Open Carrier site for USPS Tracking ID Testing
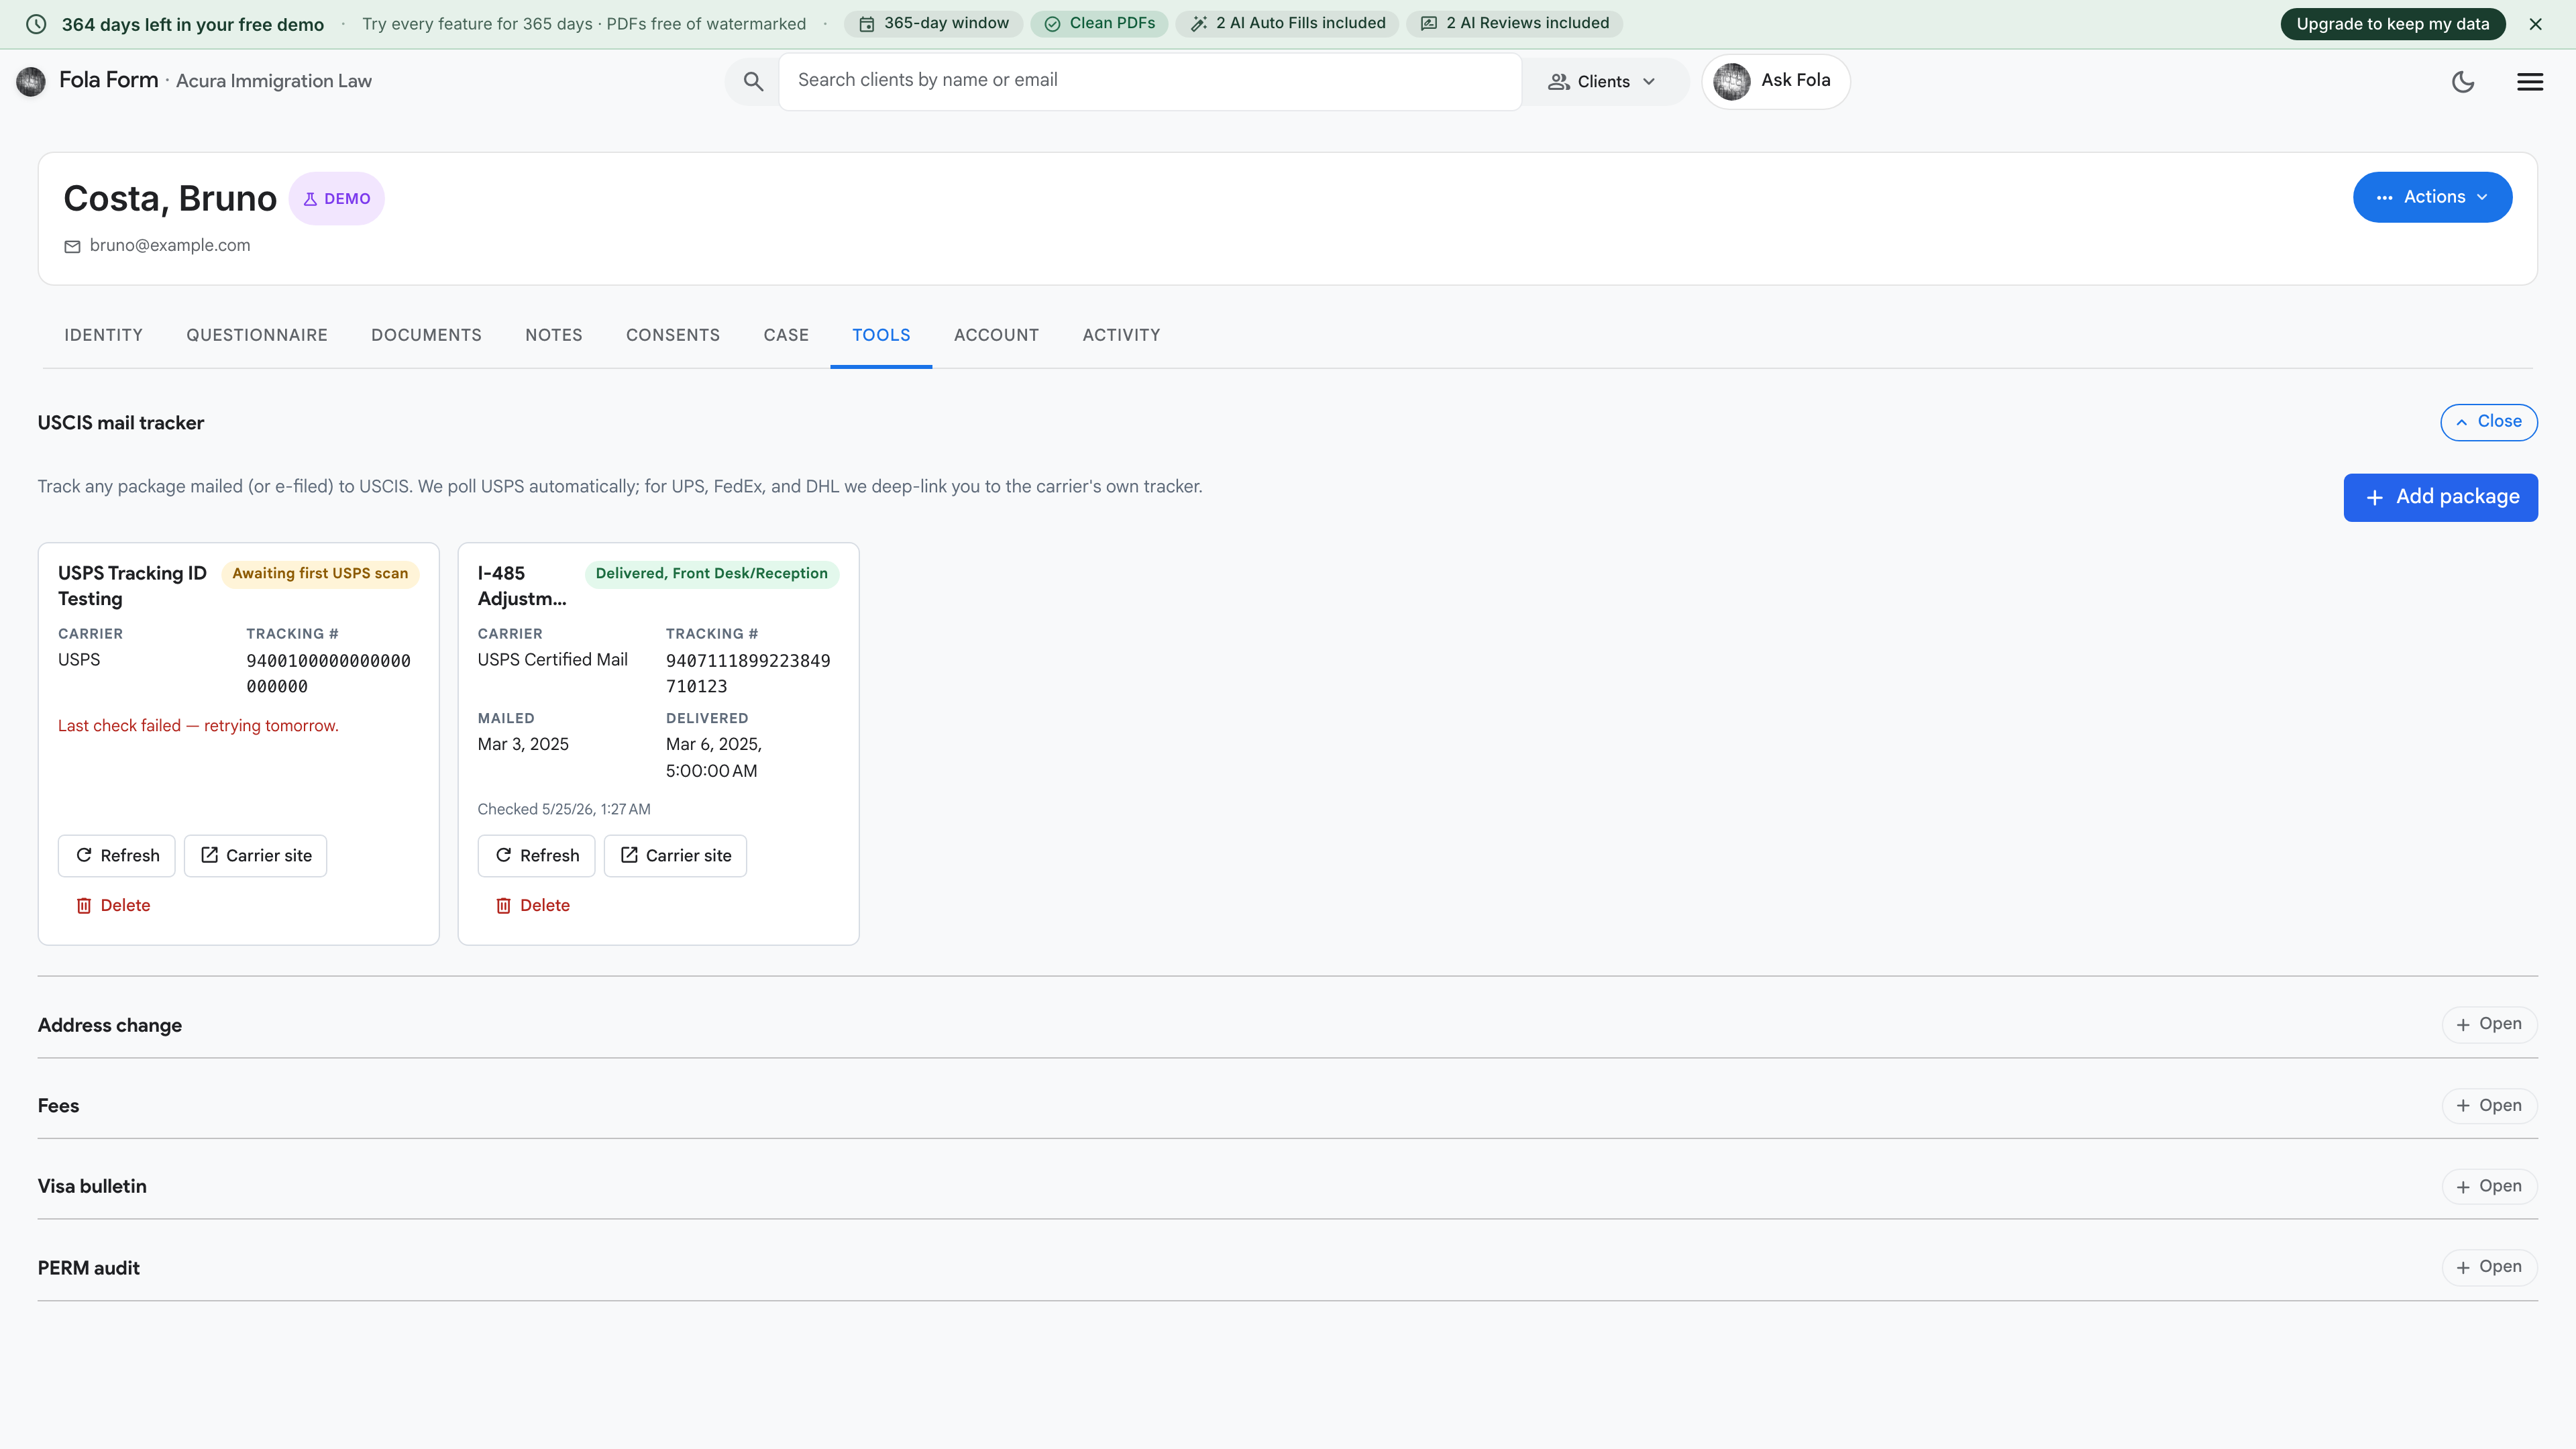This screenshot has height=1449, width=2576. point(256,856)
